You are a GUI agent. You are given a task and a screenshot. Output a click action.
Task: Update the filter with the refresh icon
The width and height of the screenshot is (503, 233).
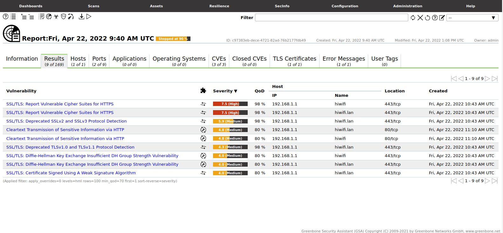[413, 18]
